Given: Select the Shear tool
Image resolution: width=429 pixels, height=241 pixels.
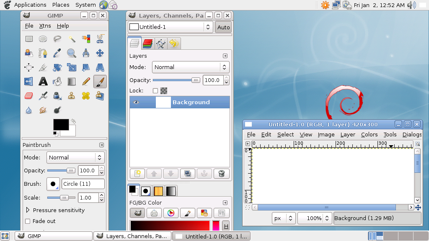Looking at the screenshot, I should point(85,67).
